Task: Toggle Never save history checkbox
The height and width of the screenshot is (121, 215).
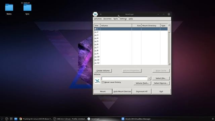Action: 103,82
